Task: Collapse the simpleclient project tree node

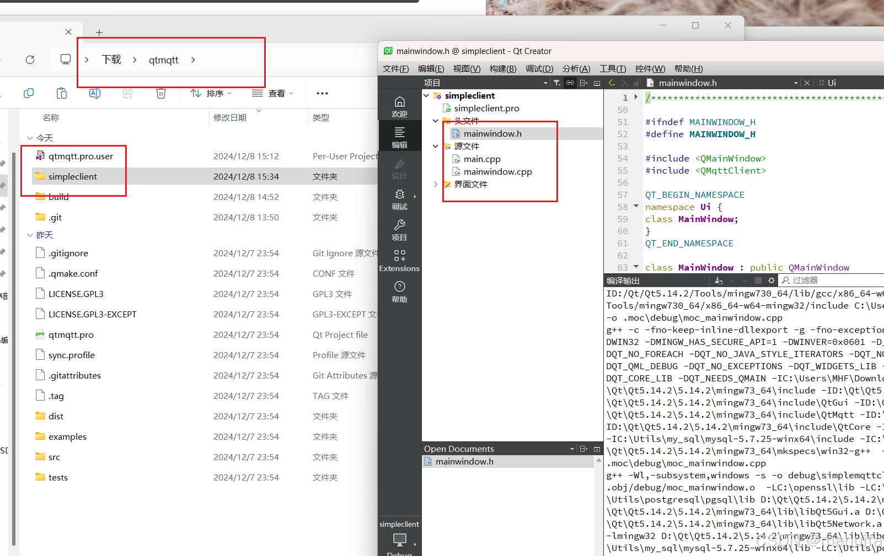Action: click(x=426, y=95)
